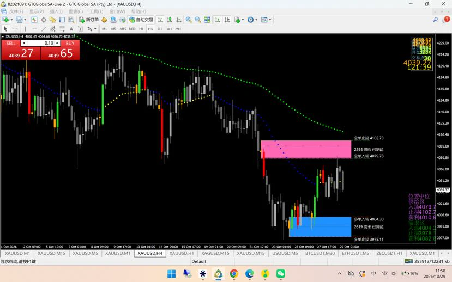The height and width of the screenshot is (282, 452).
Task: Toggle chart auto scroll
Action: pyautogui.click(x=218, y=20)
